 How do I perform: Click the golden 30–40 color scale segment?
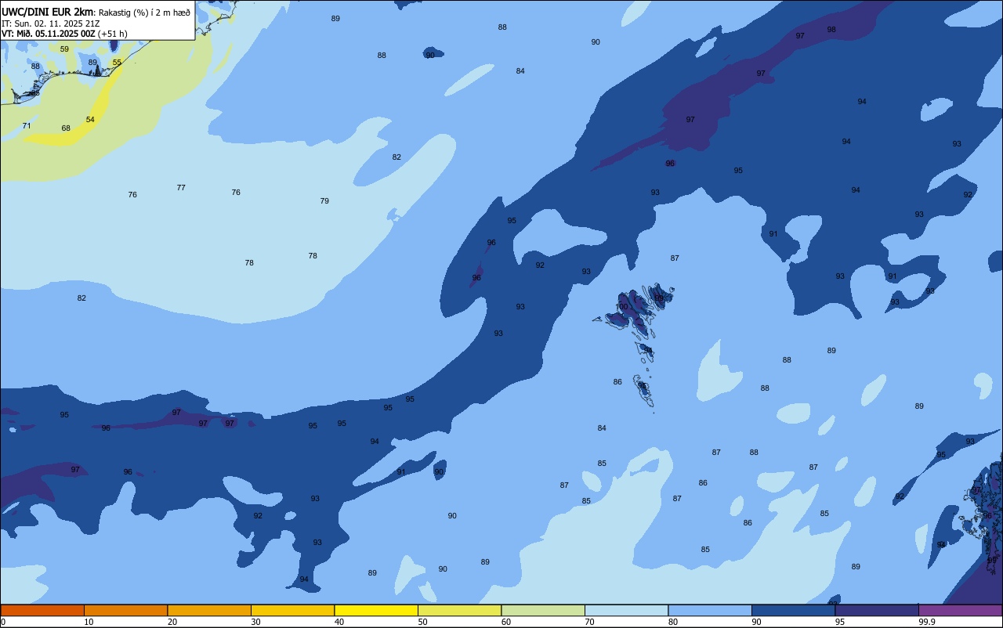click(x=292, y=610)
